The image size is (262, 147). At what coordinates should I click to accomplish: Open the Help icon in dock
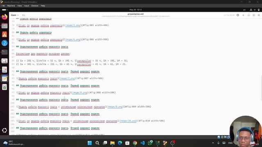[5, 43]
